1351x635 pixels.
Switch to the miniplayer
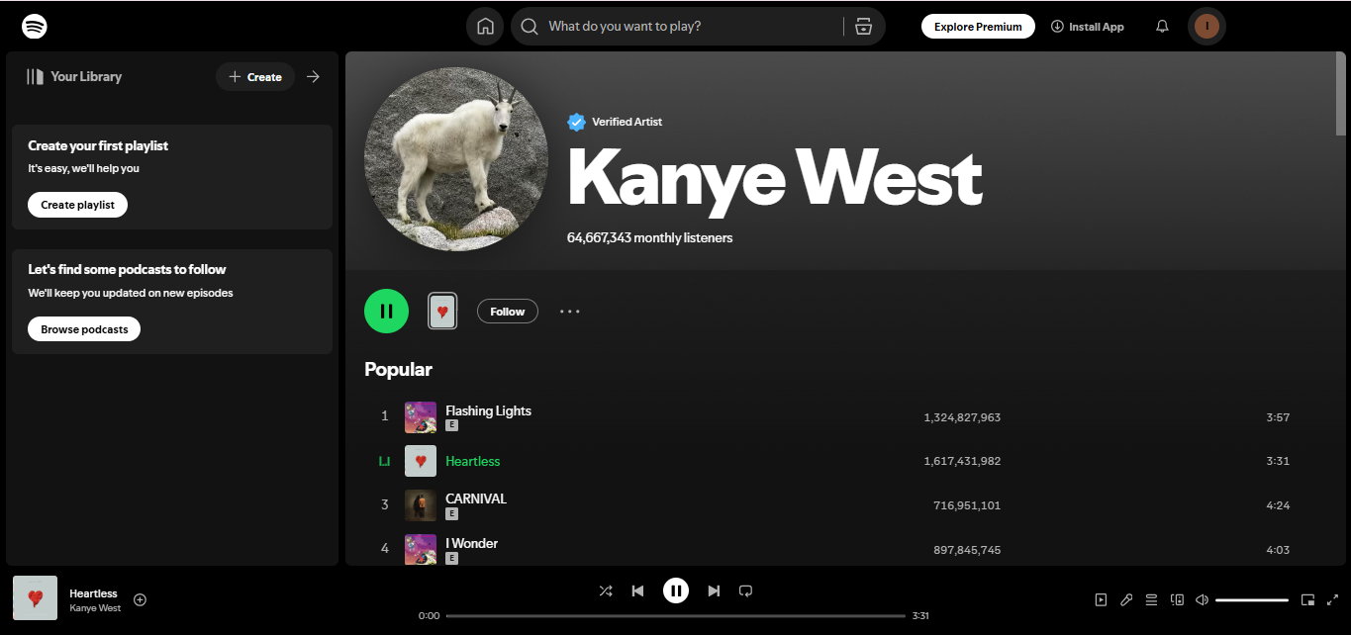[1306, 599]
